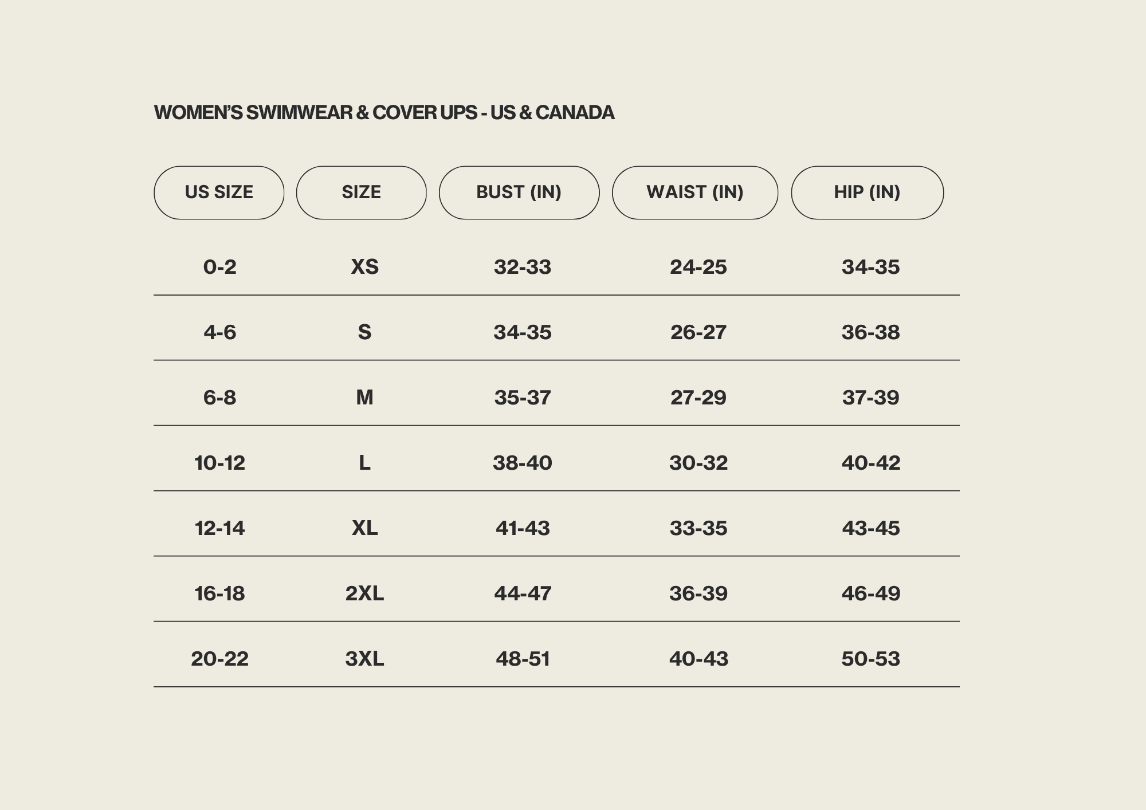
Task: Select the WAIST (IN) header pill
Action: 694,192
